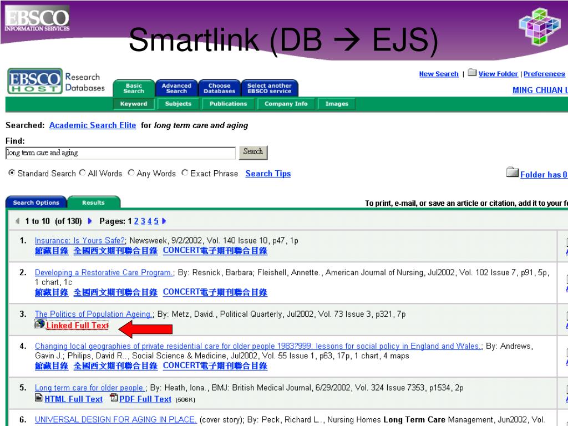Viewport: 568px width, 426px height.
Task: Click the MING CHUAN link
Action: [540, 90]
